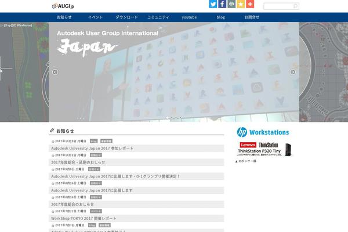Click the スポンサー様 label under banners

[246, 161]
